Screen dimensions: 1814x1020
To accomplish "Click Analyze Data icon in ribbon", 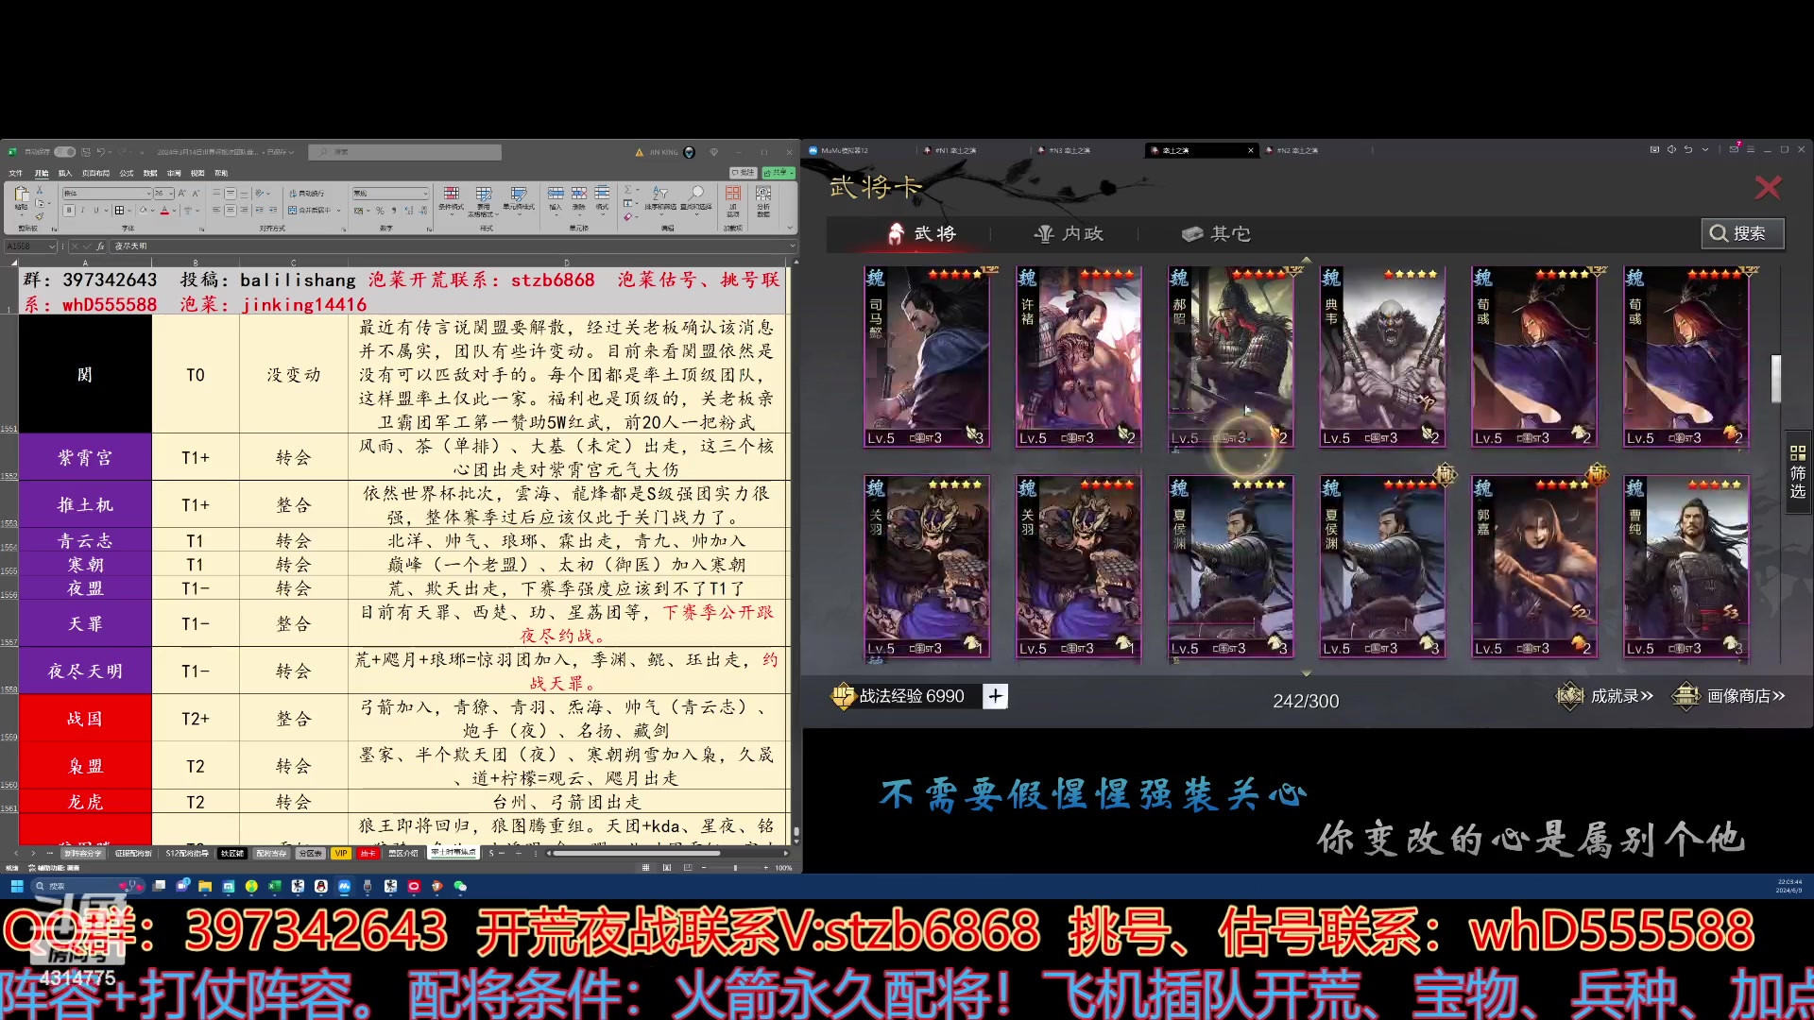I will (x=763, y=194).
